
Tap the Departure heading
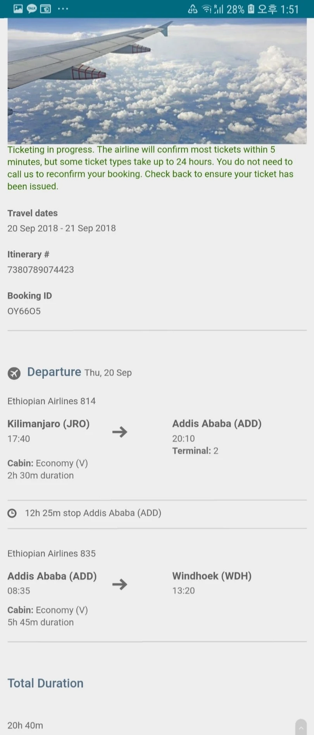(54, 372)
